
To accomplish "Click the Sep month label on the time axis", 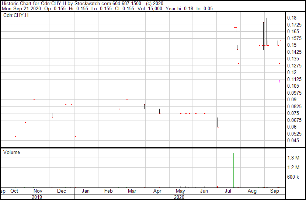I will pyautogui.click(x=275, y=191).
